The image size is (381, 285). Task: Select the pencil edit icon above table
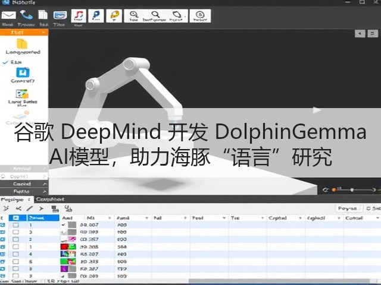pyautogui.click(x=30, y=208)
